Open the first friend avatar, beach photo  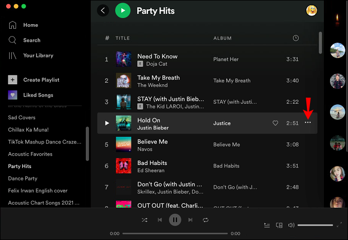pyautogui.click(x=337, y=50)
